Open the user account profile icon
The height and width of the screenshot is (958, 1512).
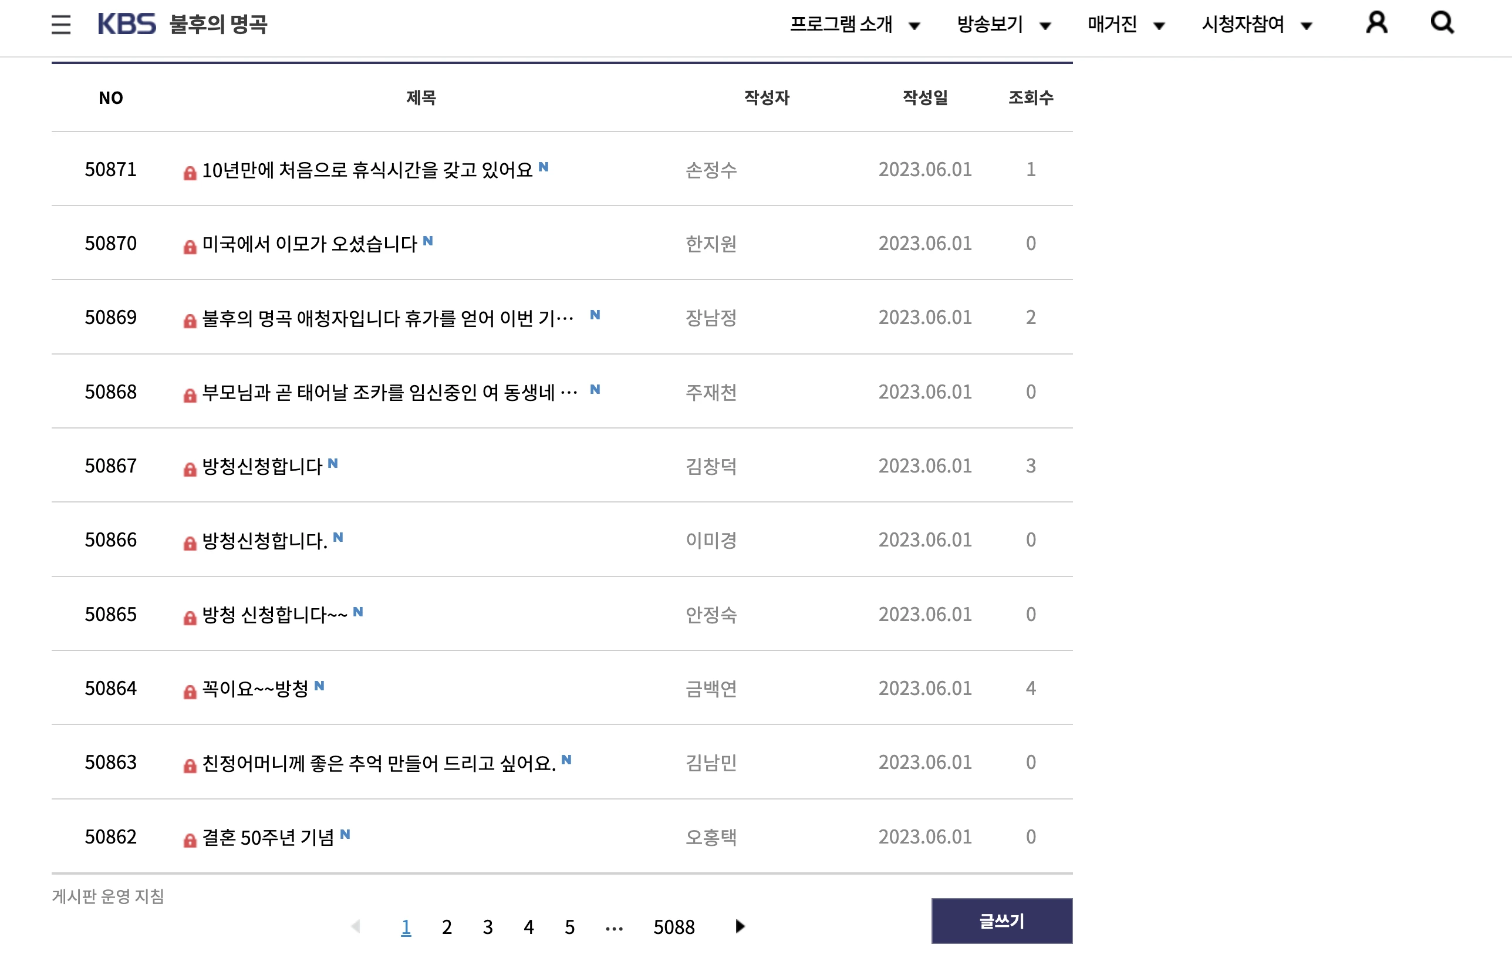[x=1376, y=23]
